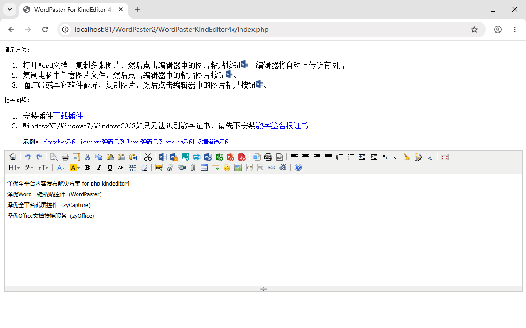526x328 pixels.
Task: Cut selected text with small scissors icon
Action: [x=87, y=157]
